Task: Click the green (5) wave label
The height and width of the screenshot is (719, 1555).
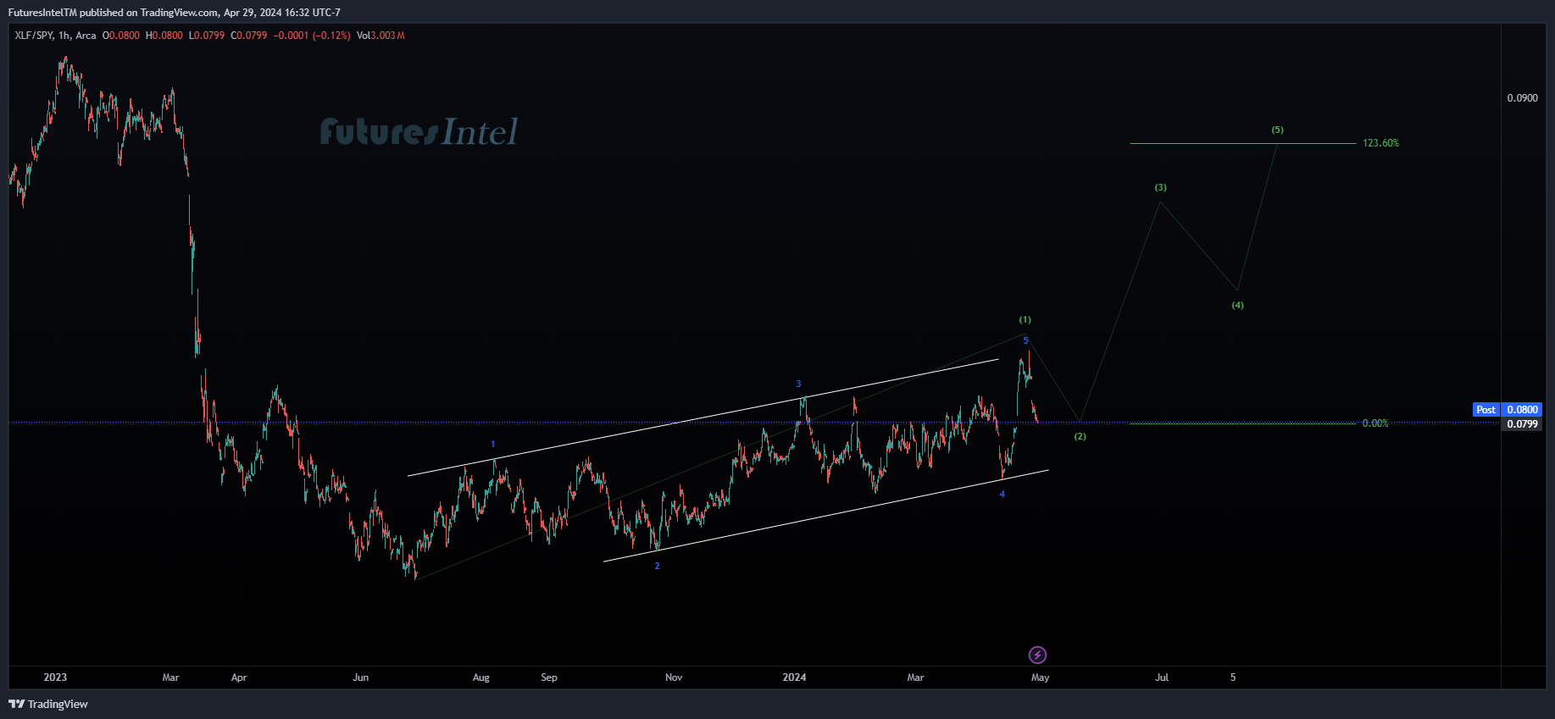Action: click(x=1277, y=130)
